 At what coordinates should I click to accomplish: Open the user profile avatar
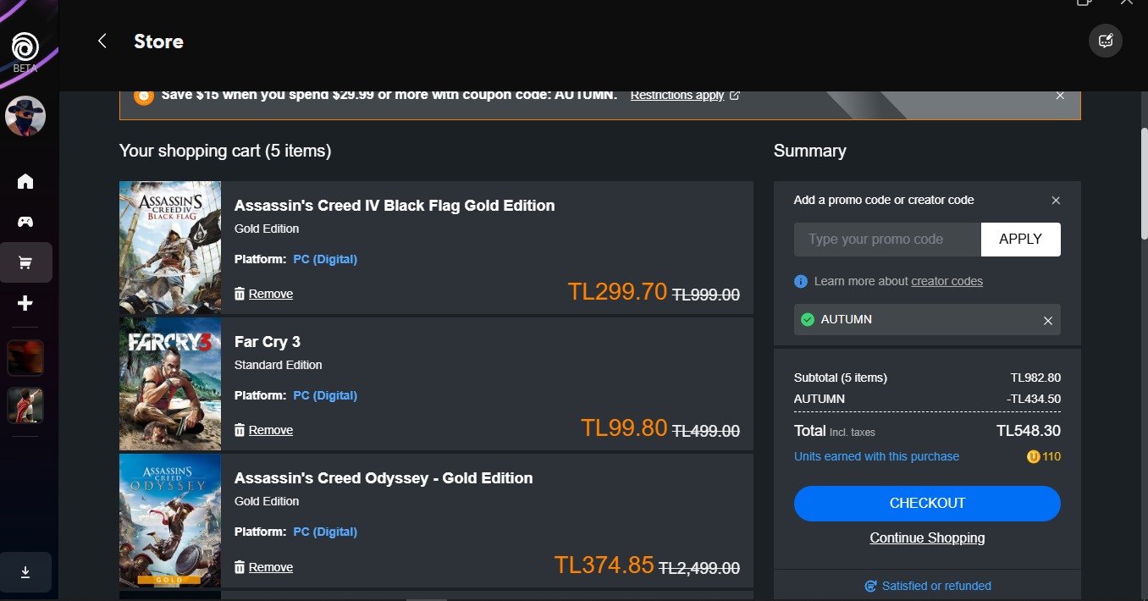pyautogui.click(x=25, y=116)
